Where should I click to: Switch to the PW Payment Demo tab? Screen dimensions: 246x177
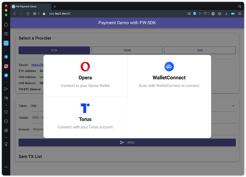click(31, 6)
